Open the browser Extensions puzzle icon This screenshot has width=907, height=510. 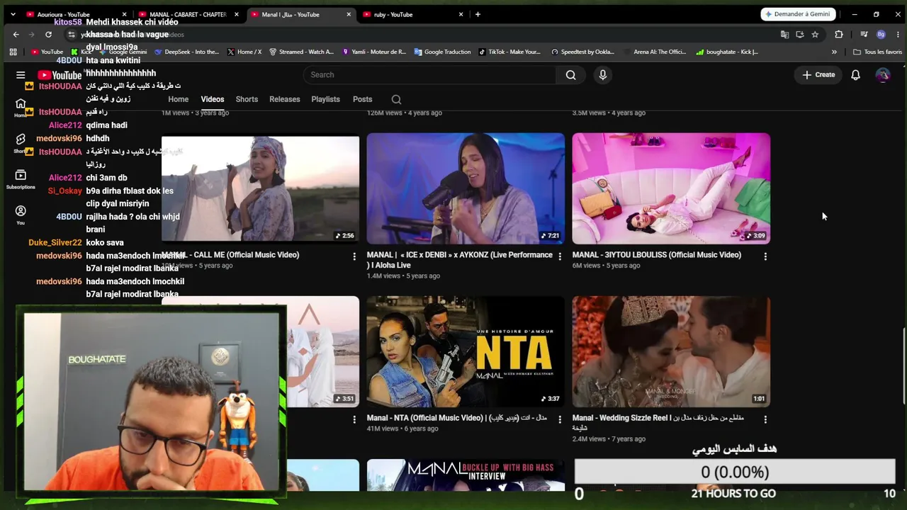click(x=839, y=34)
